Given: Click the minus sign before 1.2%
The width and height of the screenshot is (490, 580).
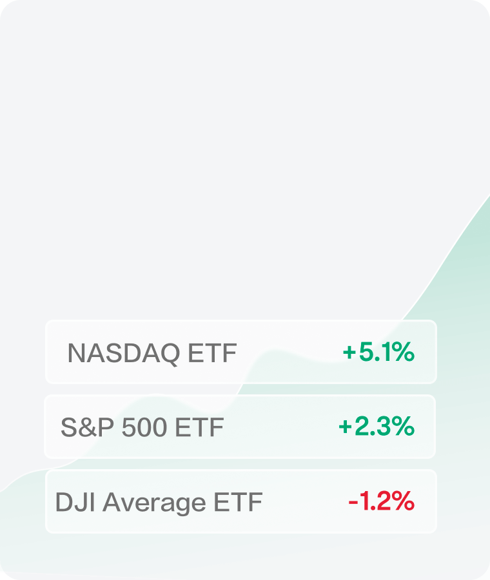Looking at the screenshot, I should tap(353, 501).
